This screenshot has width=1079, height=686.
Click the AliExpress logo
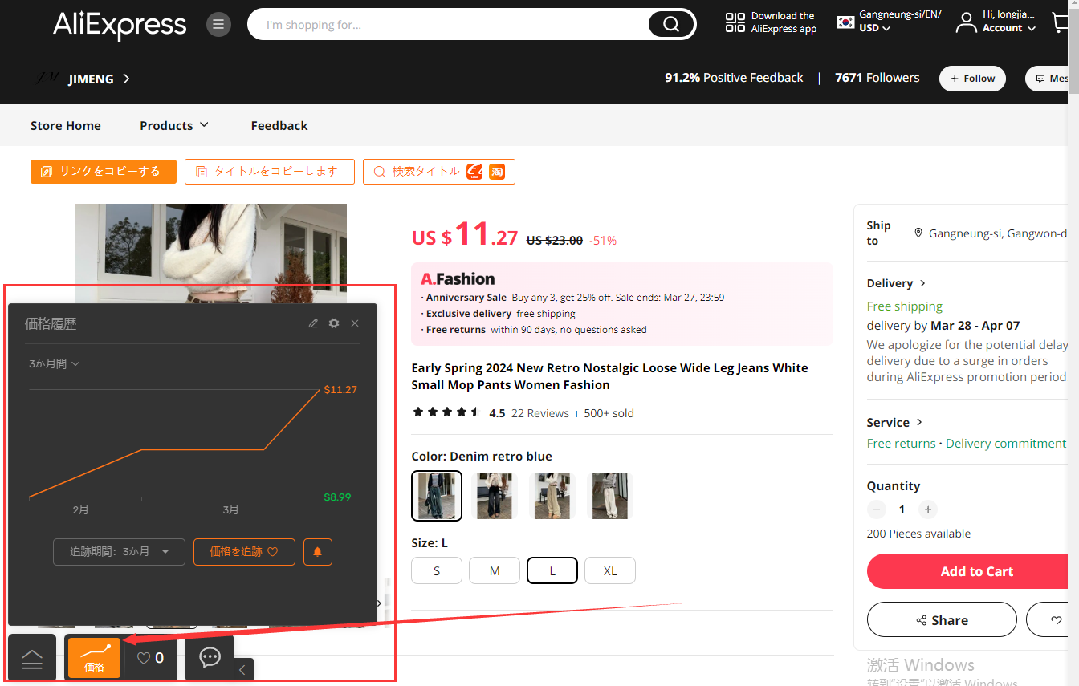pyautogui.click(x=120, y=25)
